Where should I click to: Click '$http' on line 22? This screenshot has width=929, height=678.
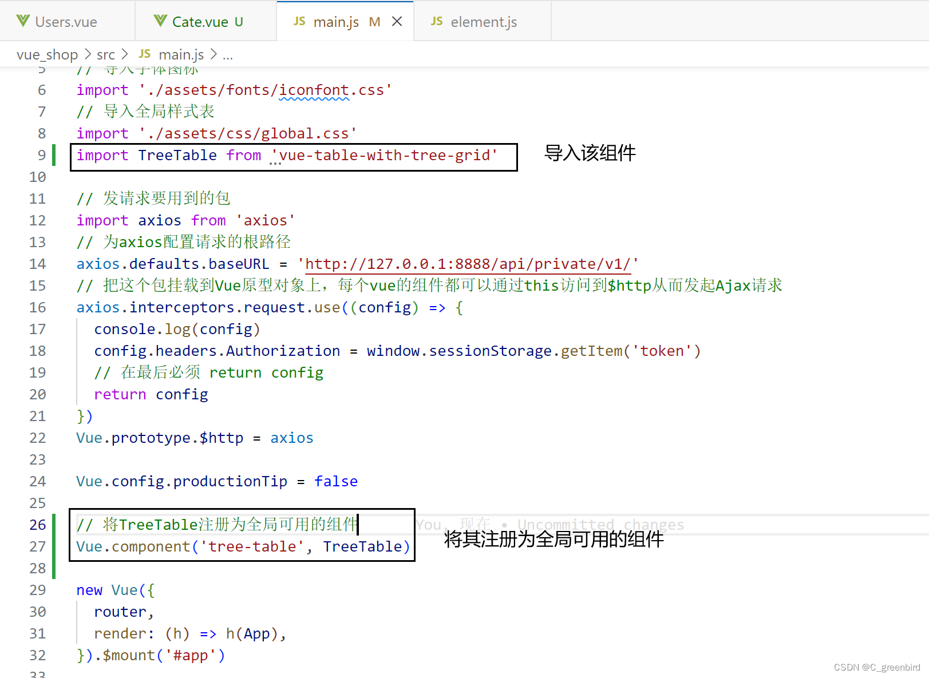(222, 438)
